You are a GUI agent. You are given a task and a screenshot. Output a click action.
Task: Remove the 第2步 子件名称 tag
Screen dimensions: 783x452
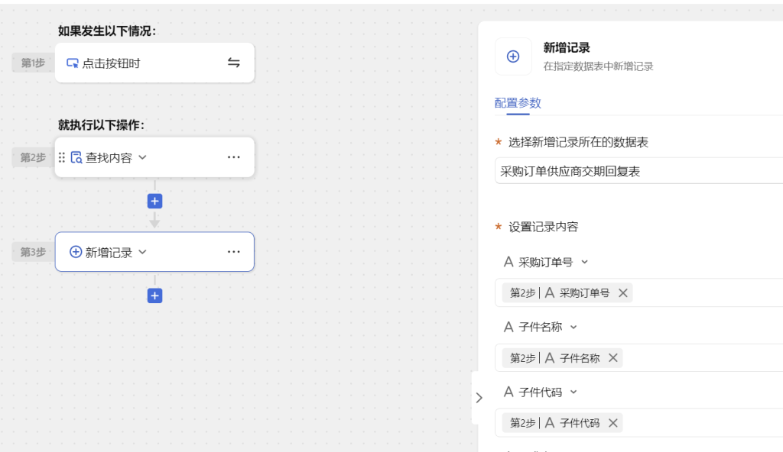(612, 358)
